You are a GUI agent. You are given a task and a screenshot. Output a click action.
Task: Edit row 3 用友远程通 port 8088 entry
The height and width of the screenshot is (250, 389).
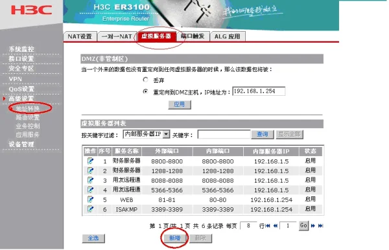(x=90, y=180)
